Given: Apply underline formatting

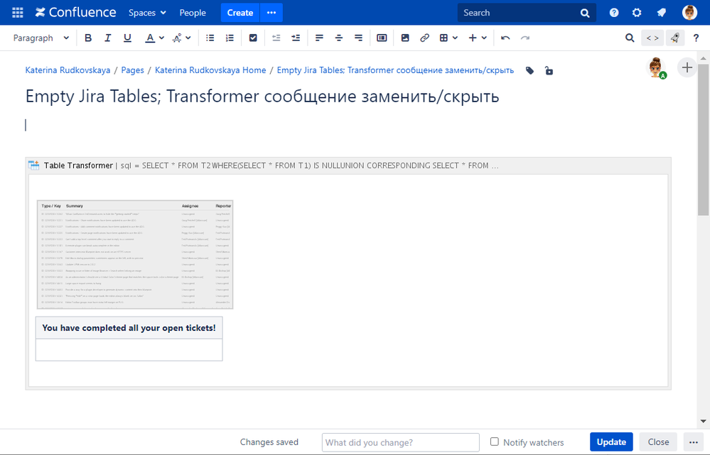Looking at the screenshot, I should pos(128,38).
